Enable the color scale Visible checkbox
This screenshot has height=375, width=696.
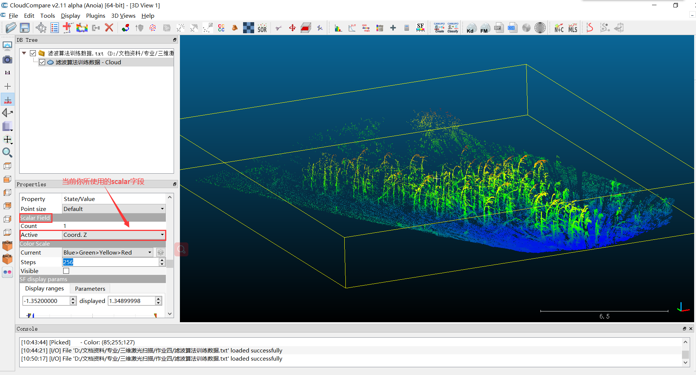point(66,271)
